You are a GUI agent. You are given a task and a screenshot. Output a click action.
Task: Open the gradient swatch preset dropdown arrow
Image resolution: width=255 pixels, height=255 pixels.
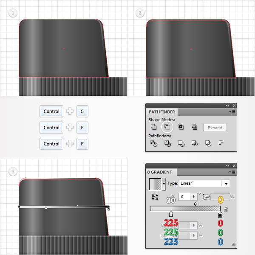pyautogui.click(x=164, y=184)
